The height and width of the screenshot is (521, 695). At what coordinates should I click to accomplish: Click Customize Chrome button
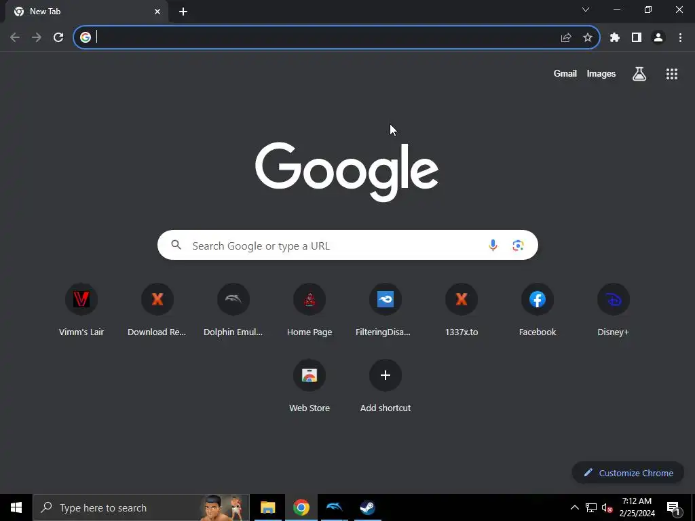(x=628, y=473)
